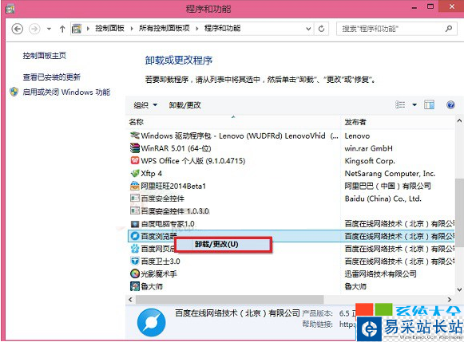Image resolution: width=464 pixels, height=342 pixels.
Task: Click the 阿里旺旺 program icon
Action: (x=135, y=186)
